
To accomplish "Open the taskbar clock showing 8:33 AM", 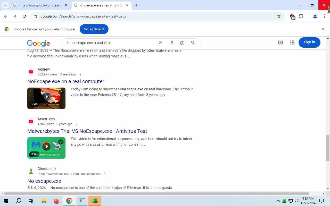I will [x=308, y=201].
